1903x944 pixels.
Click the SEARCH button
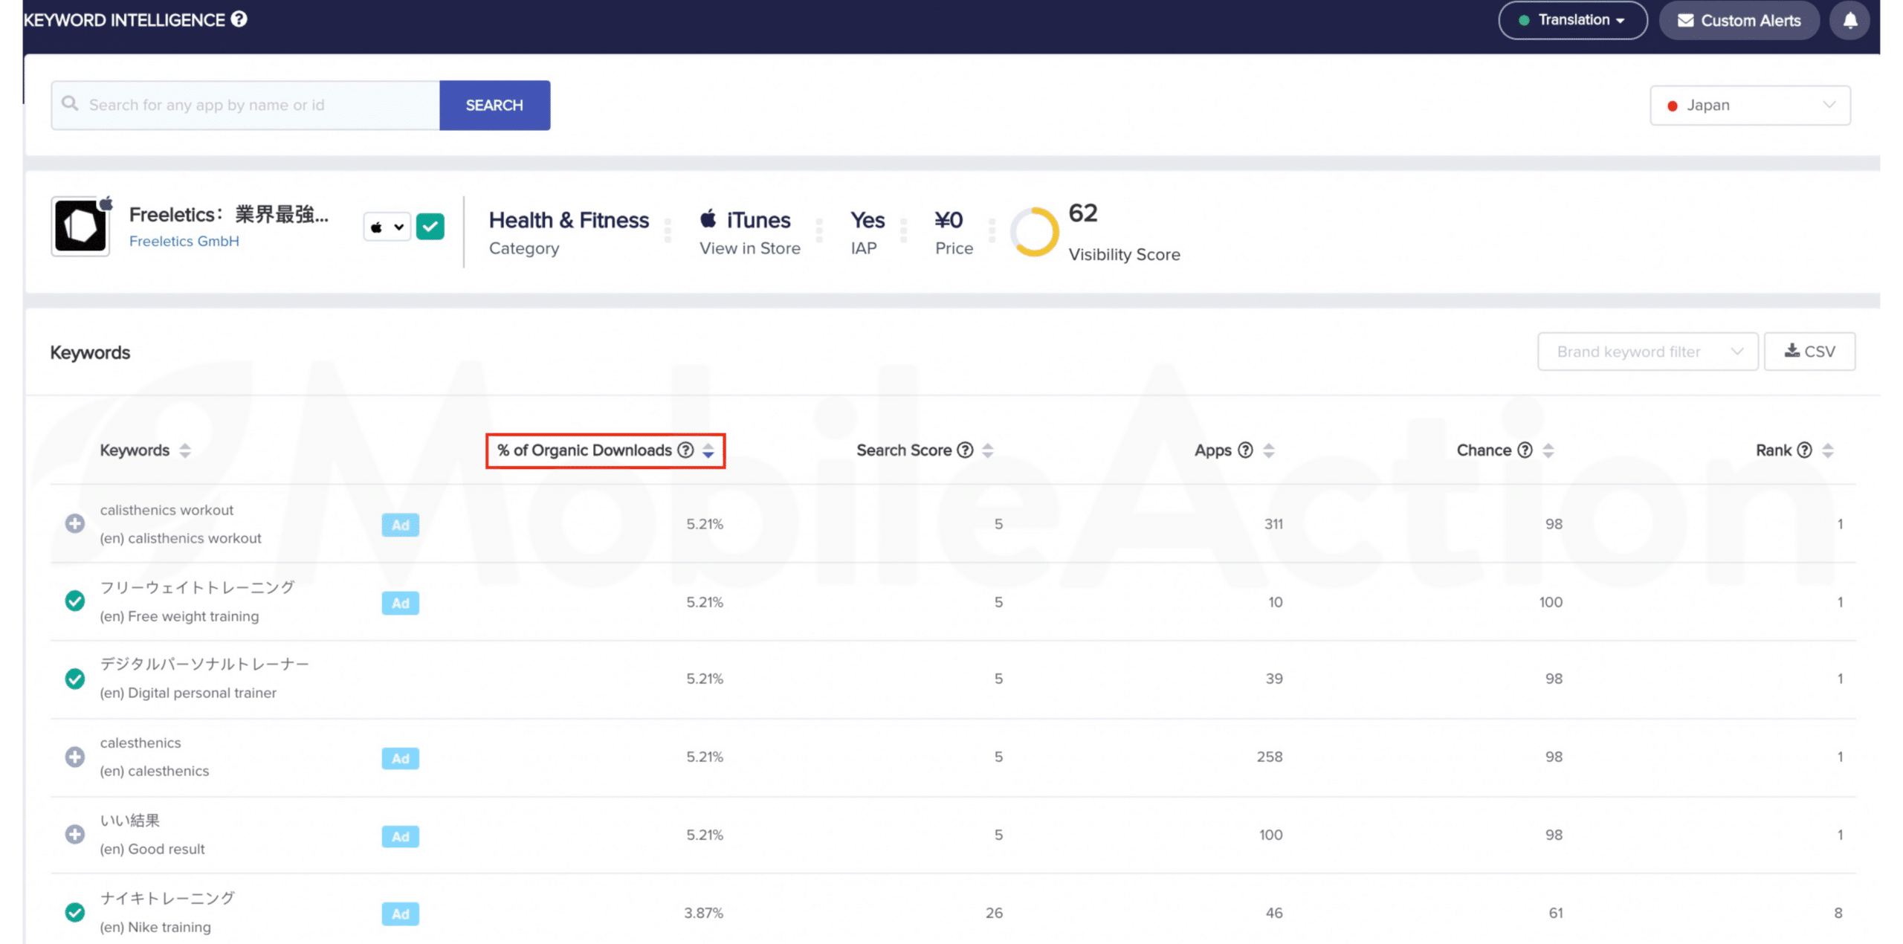pyautogui.click(x=494, y=106)
